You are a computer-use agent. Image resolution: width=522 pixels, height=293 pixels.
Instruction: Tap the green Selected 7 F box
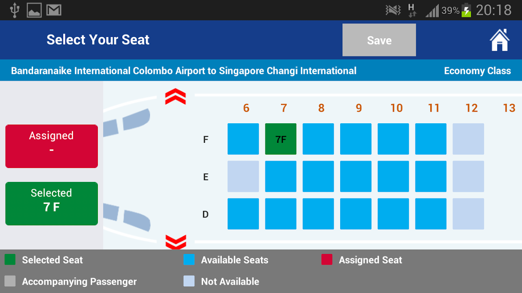coord(51,204)
